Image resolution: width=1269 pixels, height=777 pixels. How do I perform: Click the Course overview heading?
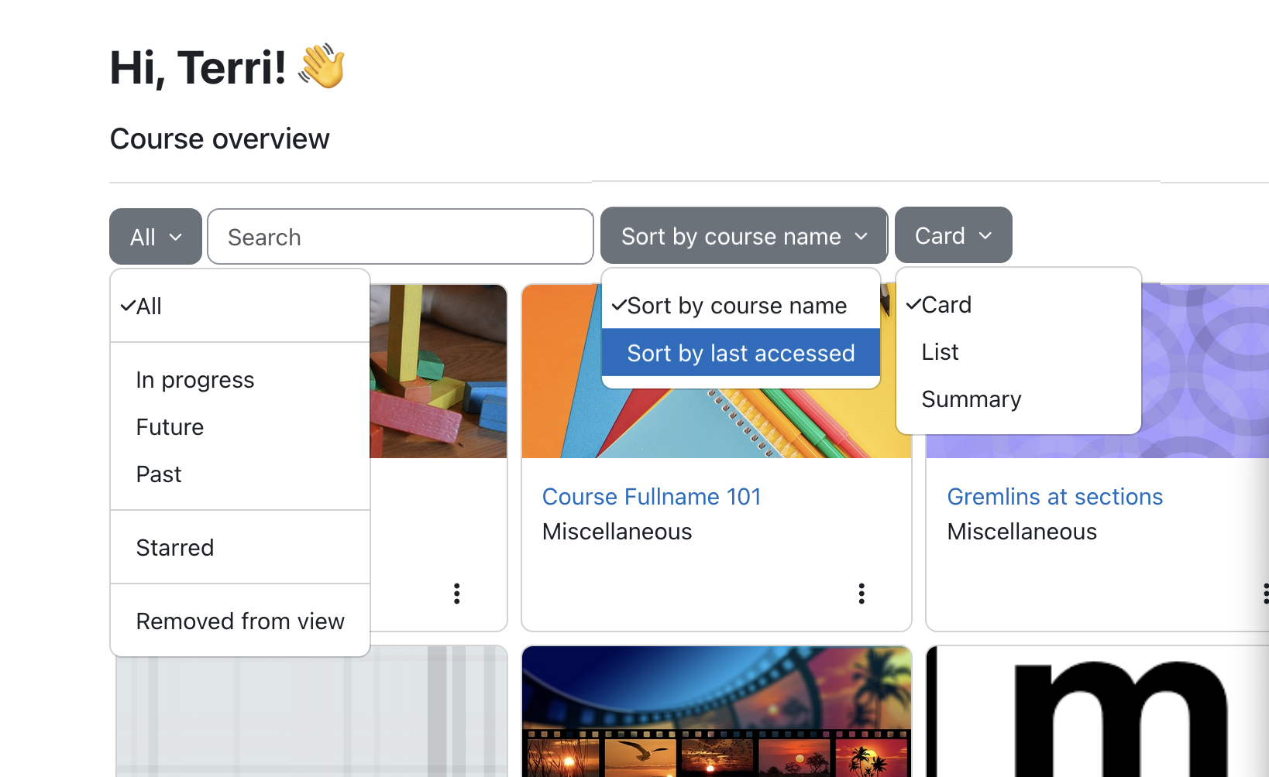pos(220,139)
